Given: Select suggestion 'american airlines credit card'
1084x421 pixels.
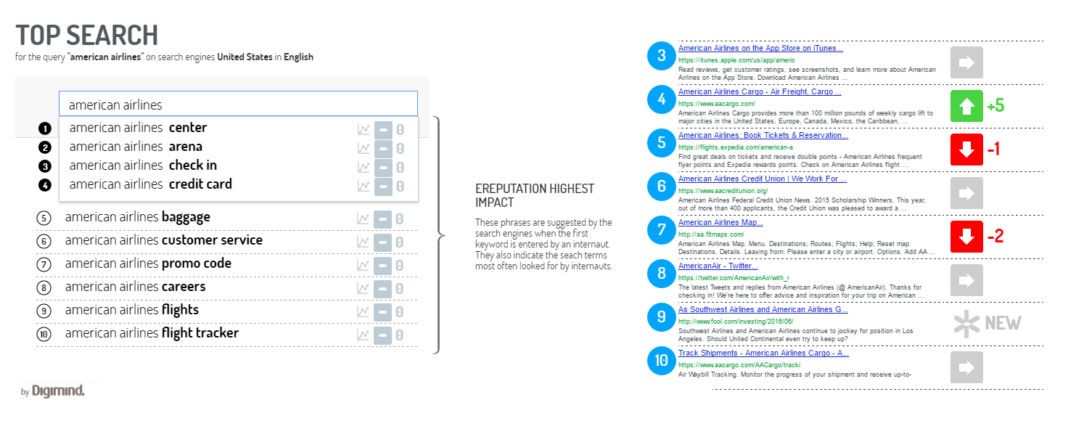Looking at the screenshot, I should (151, 184).
